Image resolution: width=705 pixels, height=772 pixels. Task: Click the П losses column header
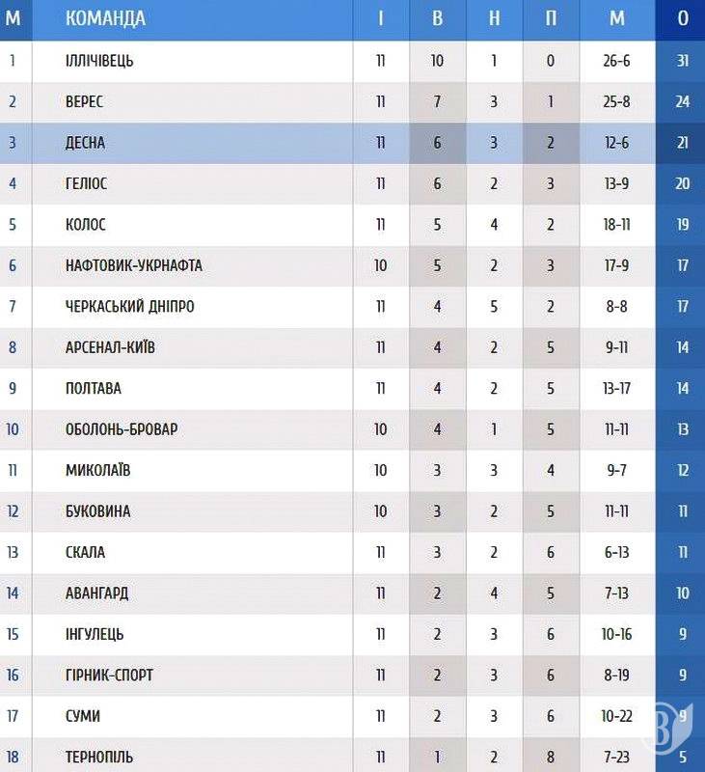551,18
